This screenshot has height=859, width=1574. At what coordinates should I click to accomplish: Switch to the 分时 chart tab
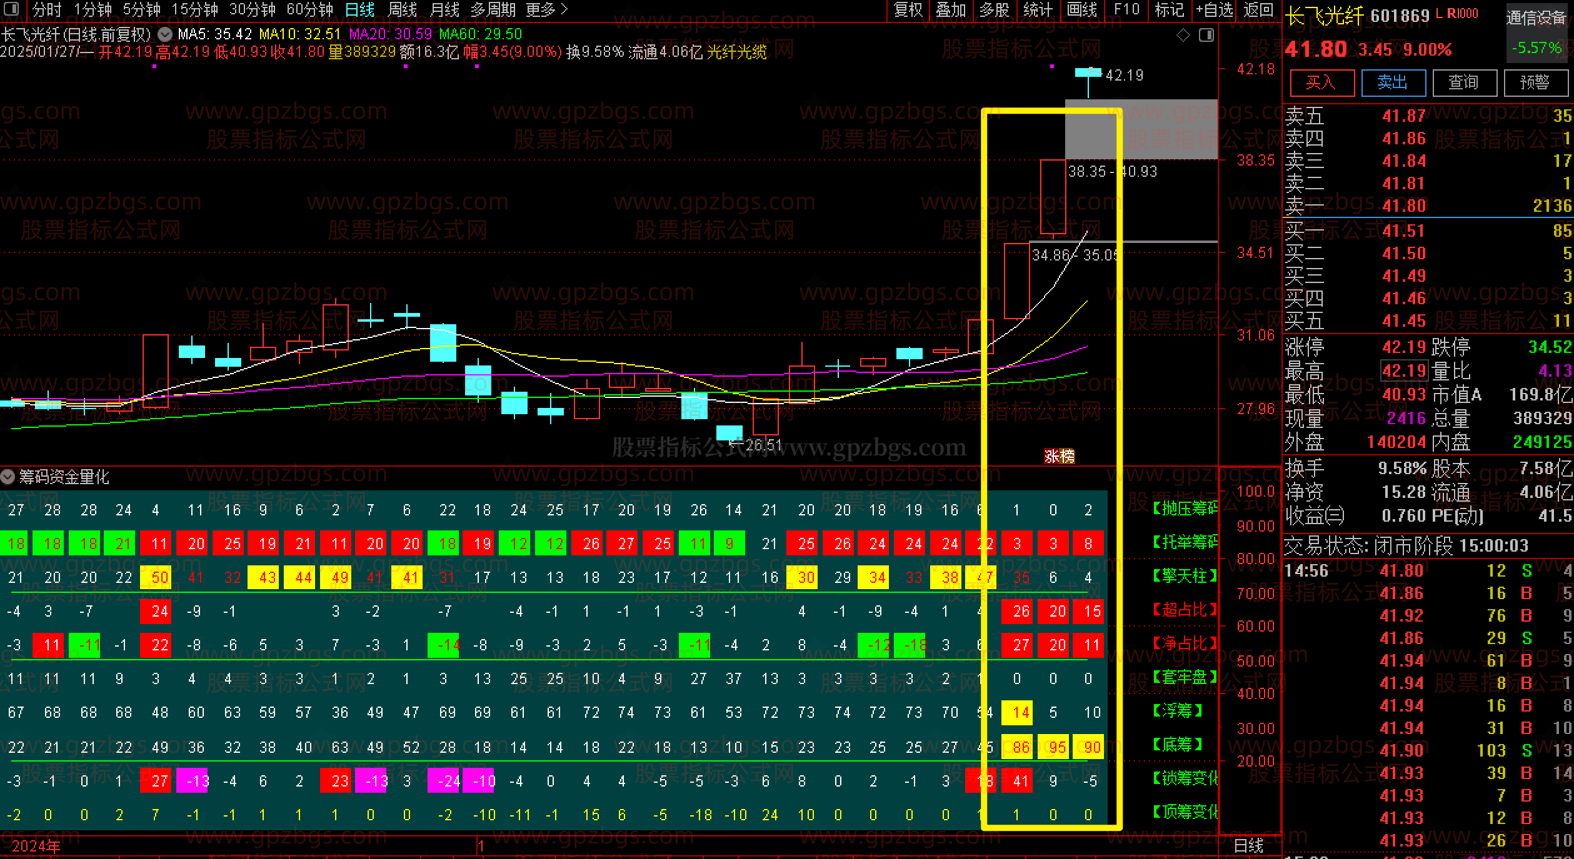48,9
